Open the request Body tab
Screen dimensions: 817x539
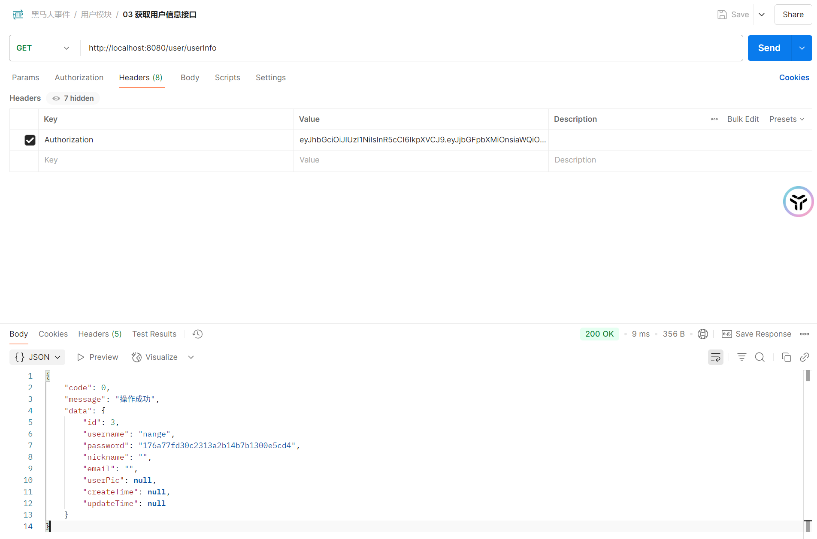pos(190,78)
